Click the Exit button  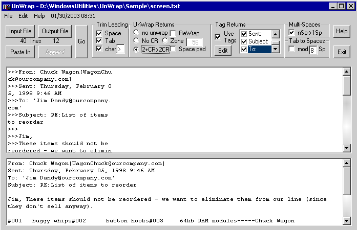pos(342,52)
